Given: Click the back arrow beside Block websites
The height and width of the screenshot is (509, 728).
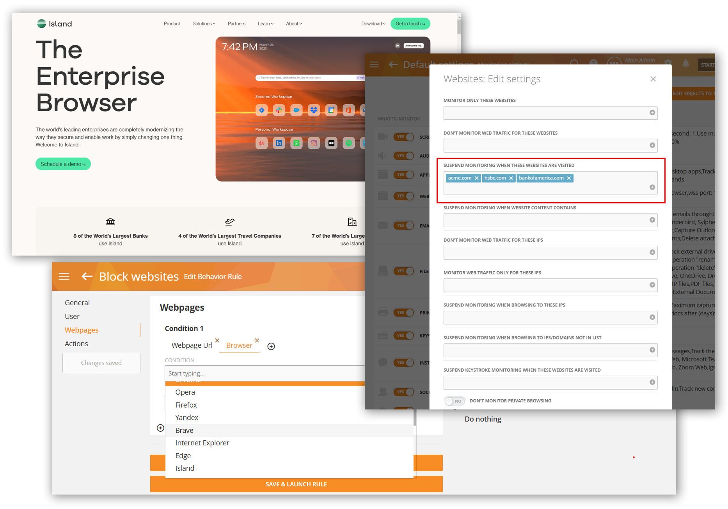Looking at the screenshot, I should click(x=87, y=277).
